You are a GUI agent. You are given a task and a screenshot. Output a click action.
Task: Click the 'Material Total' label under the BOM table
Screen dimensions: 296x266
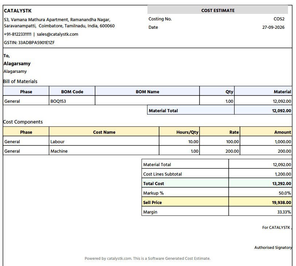point(163,111)
